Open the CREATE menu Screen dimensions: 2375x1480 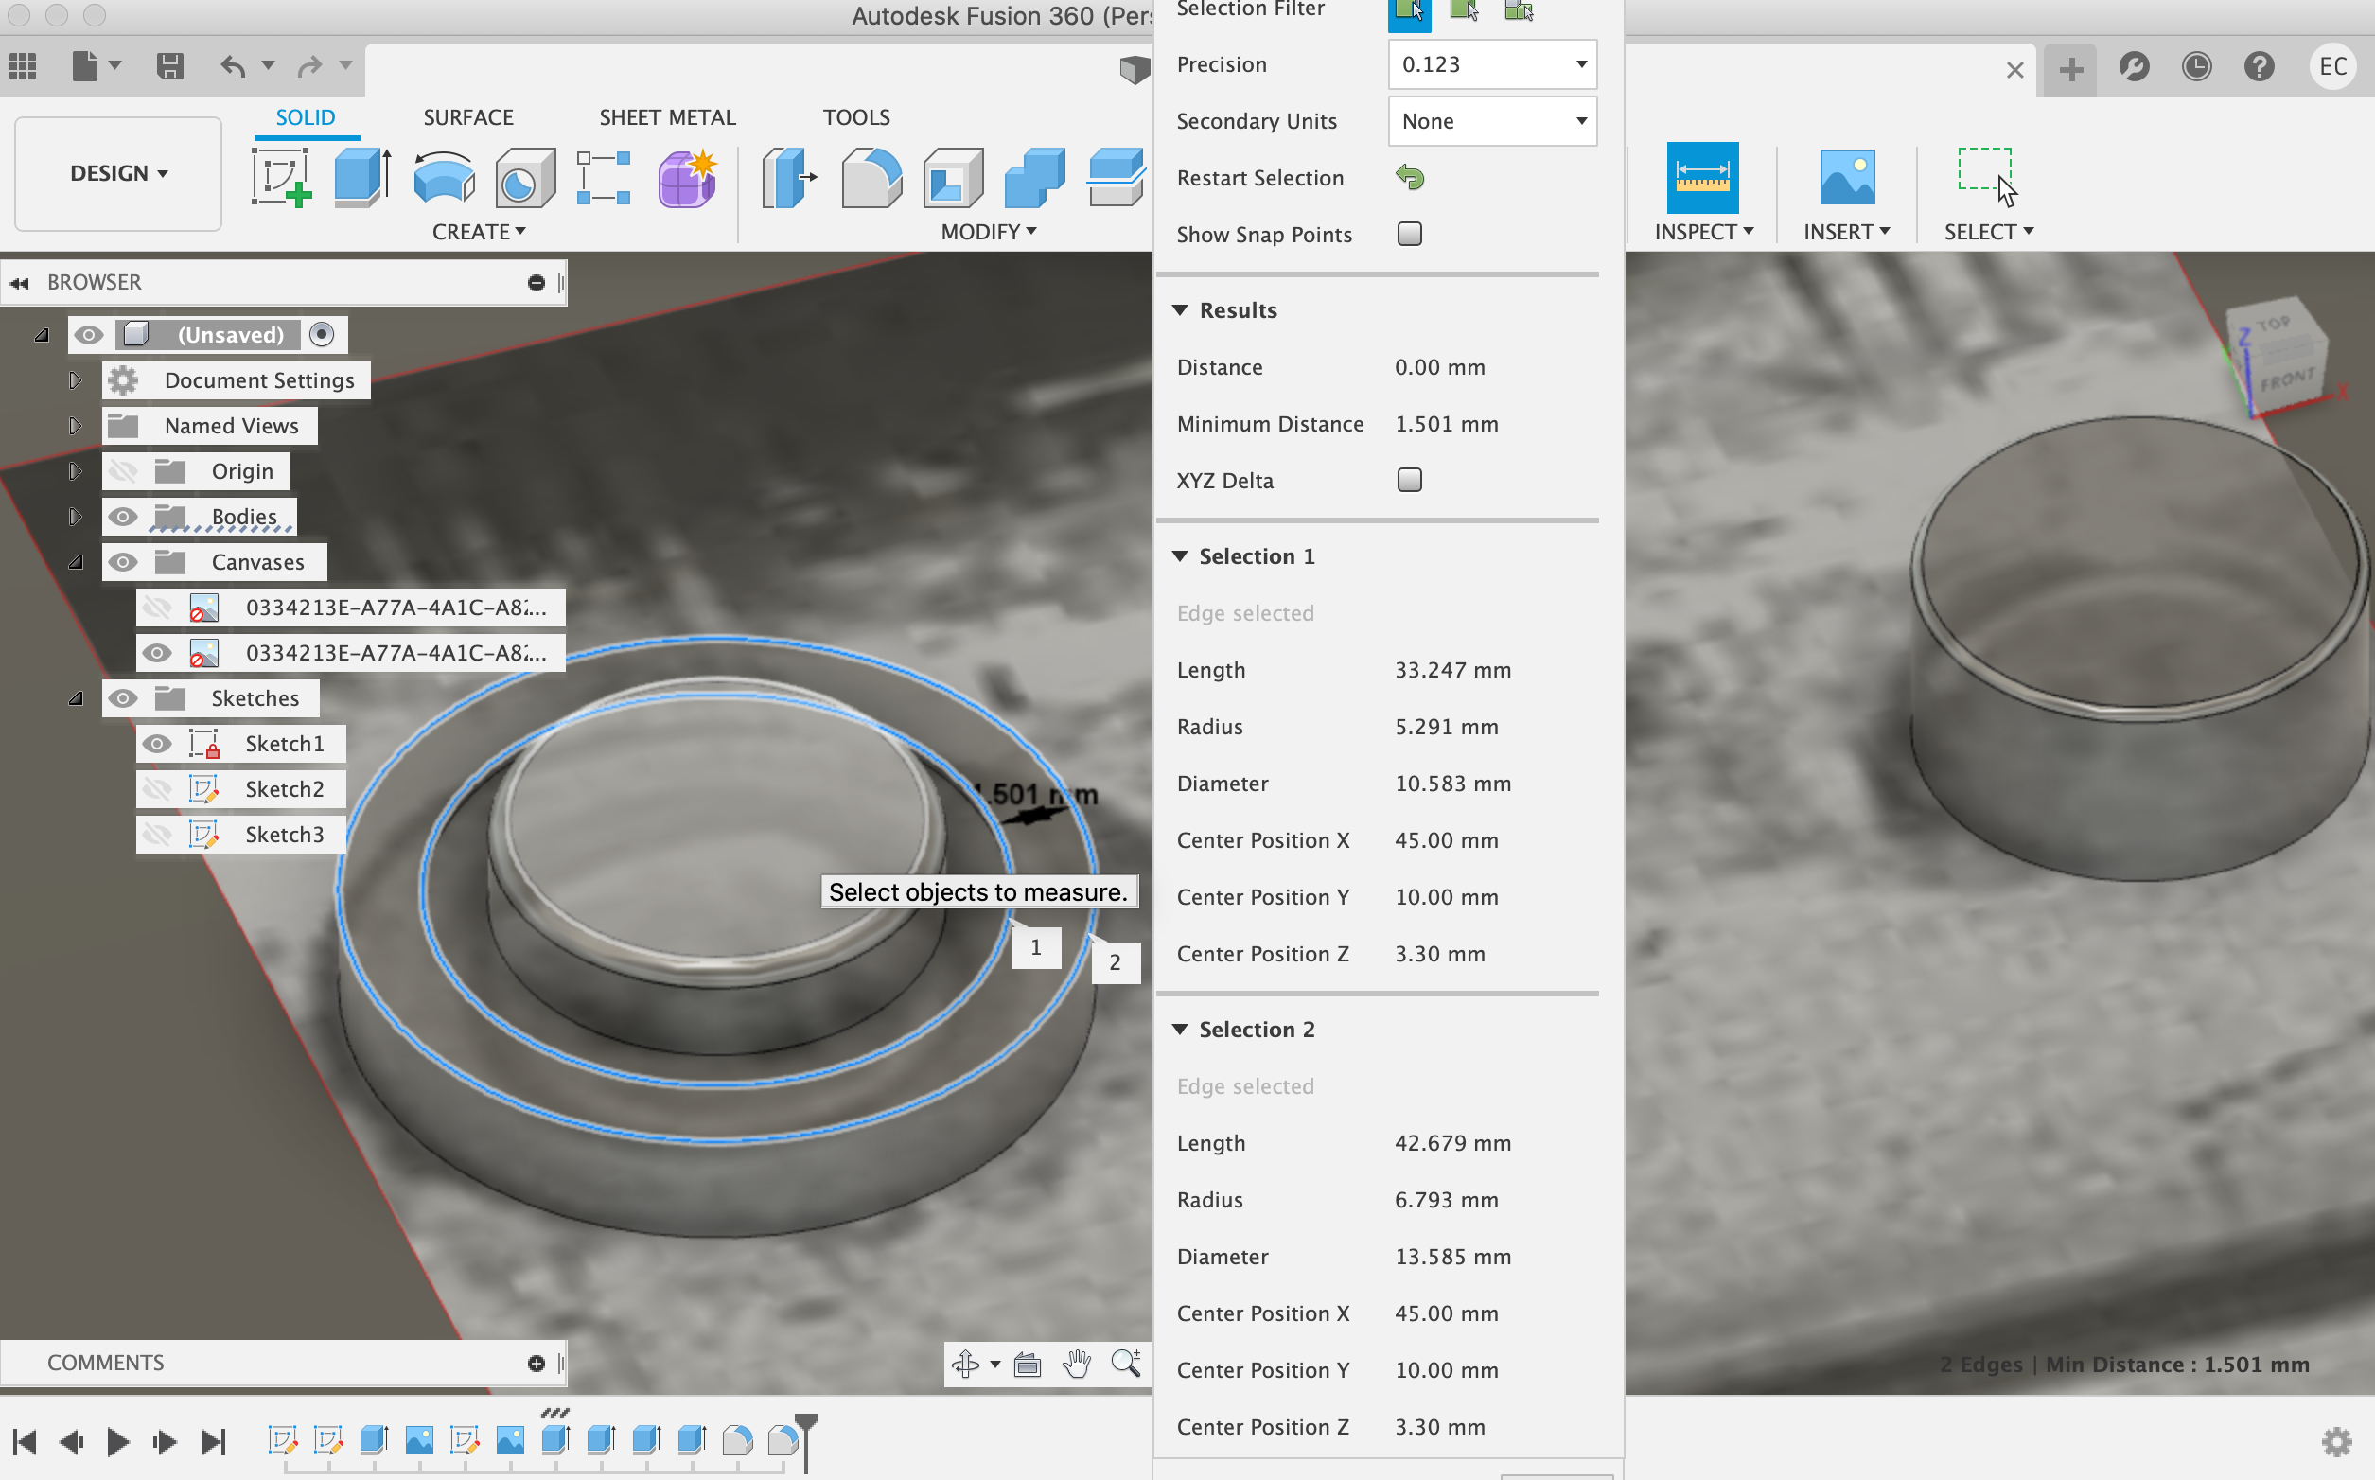(x=480, y=232)
